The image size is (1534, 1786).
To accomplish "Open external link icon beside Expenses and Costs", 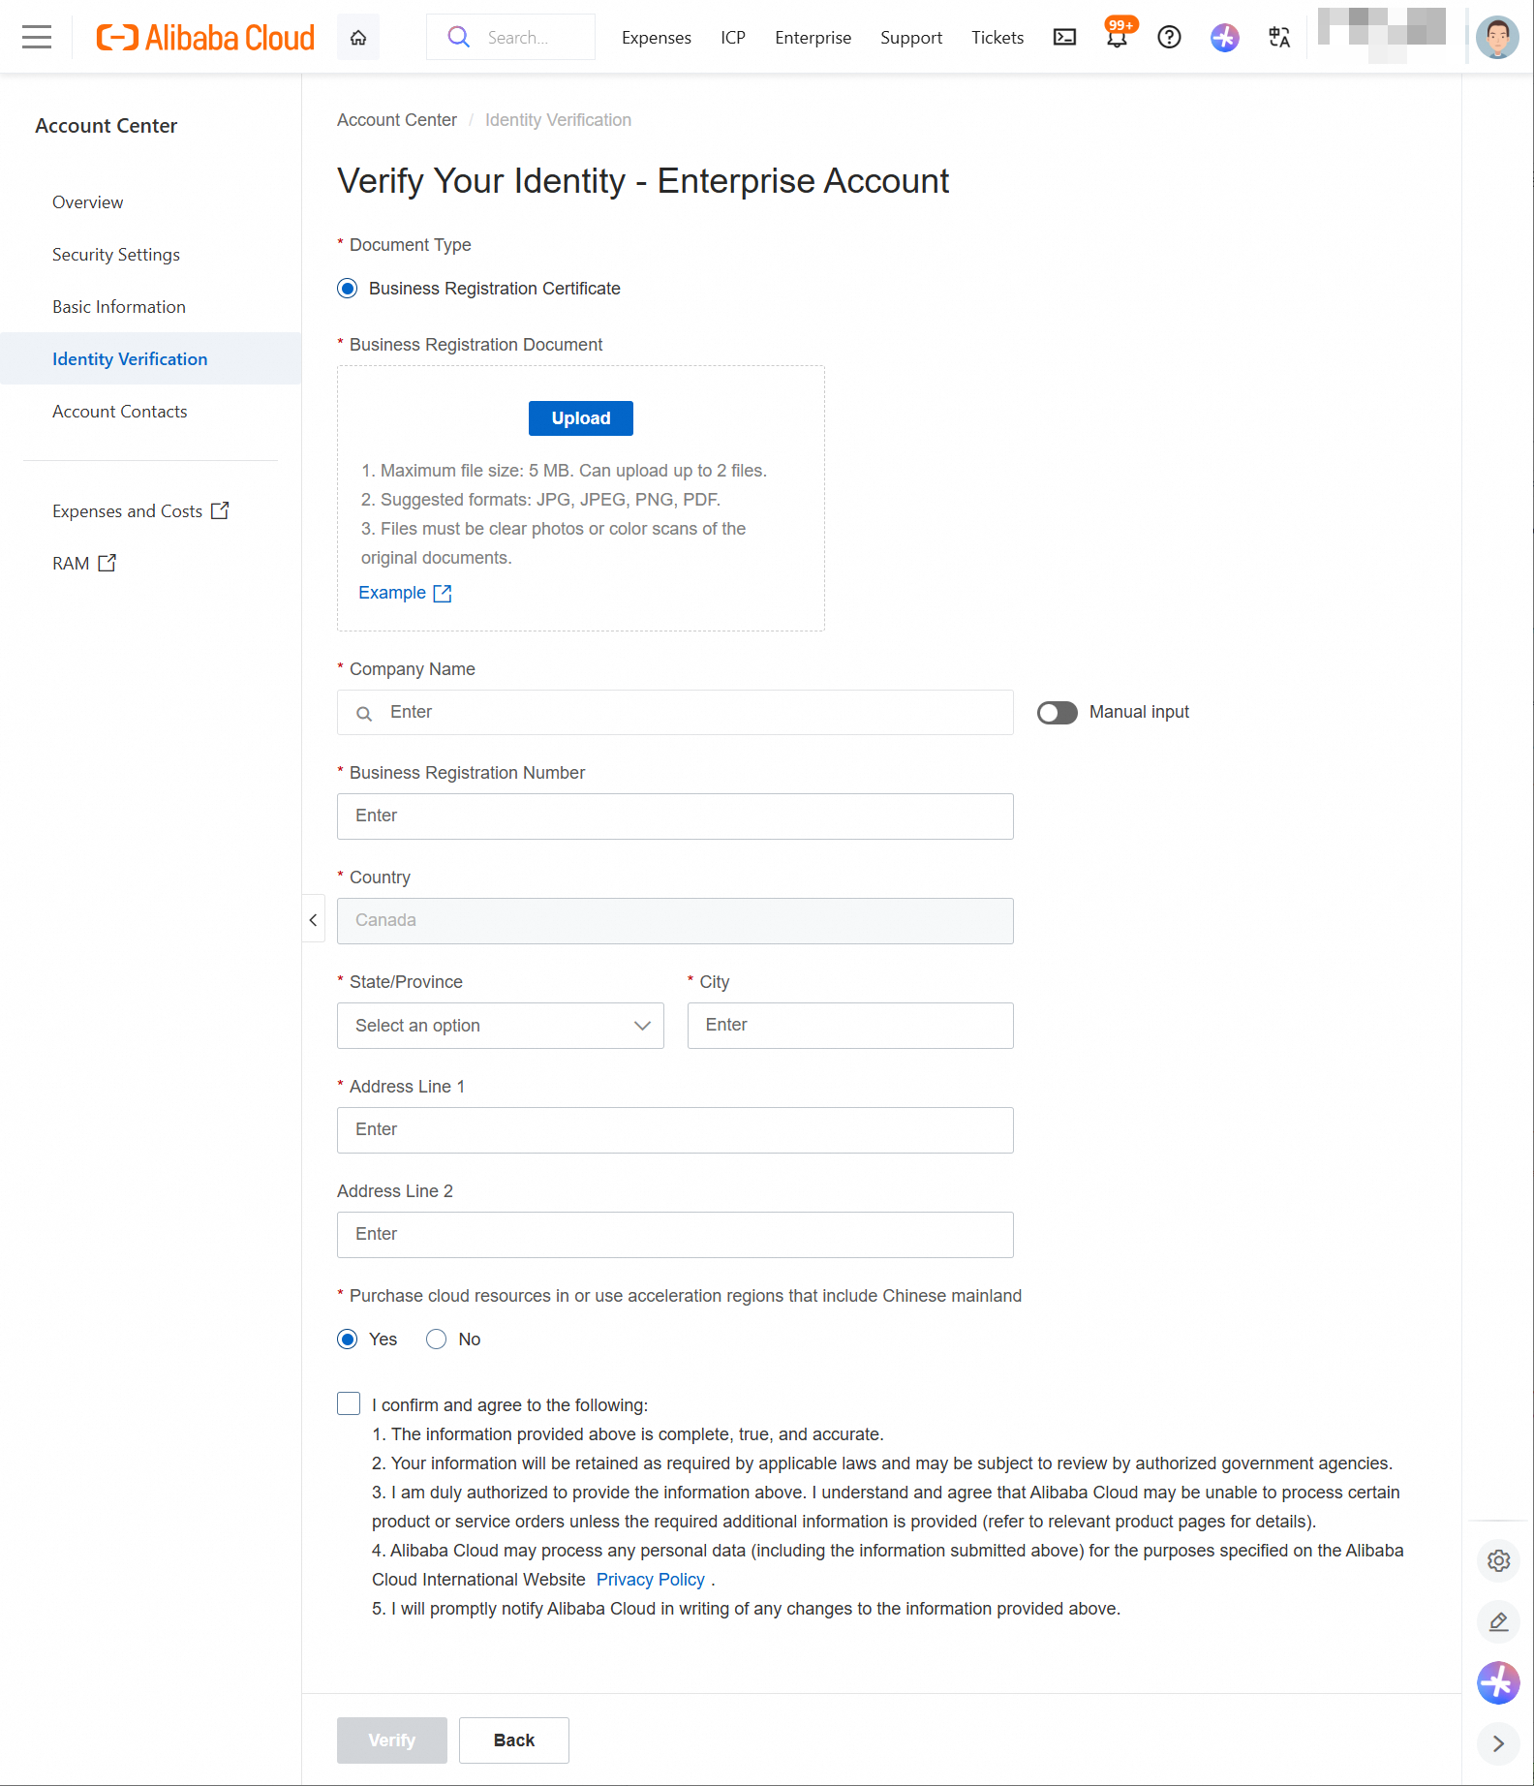I will [220, 510].
